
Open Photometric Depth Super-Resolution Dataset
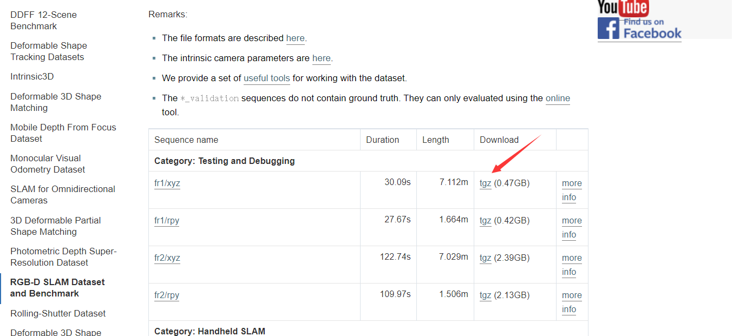pyautogui.click(x=63, y=257)
